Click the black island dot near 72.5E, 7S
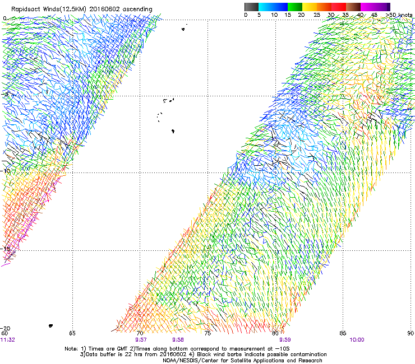 point(173,131)
